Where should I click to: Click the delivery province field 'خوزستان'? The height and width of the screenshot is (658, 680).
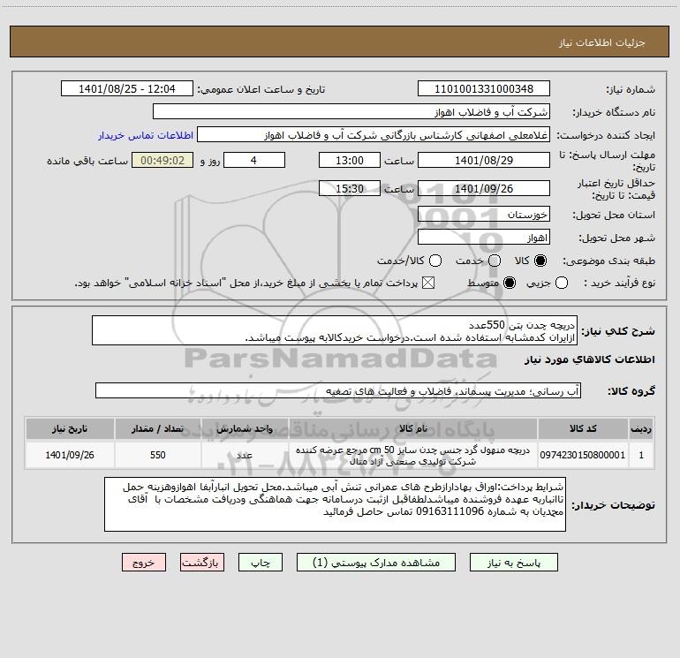pyautogui.click(x=484, y=215)
